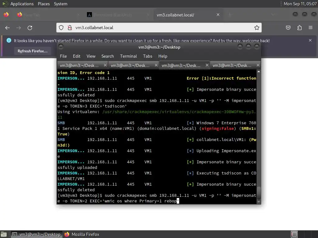Open the terminal Search menu

point(107,56)
